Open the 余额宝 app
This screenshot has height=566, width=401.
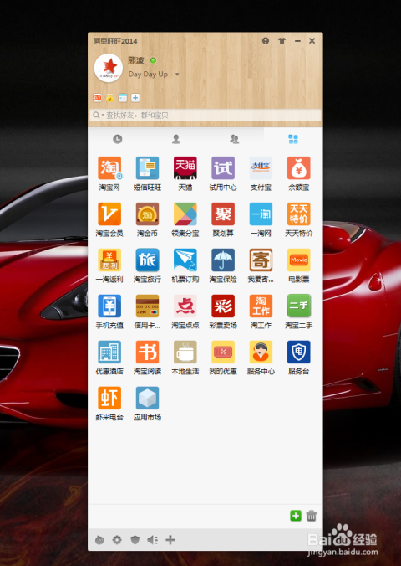pyautogui.click(x=299, y=168)
